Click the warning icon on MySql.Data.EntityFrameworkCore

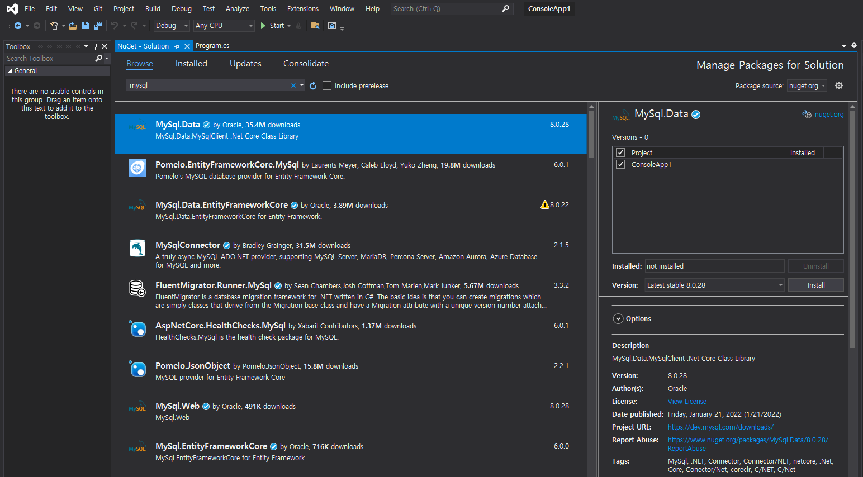click(x=545, y=204)
